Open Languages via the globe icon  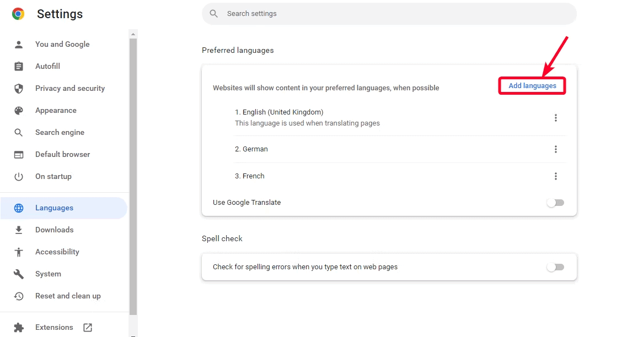click(19, 208)
